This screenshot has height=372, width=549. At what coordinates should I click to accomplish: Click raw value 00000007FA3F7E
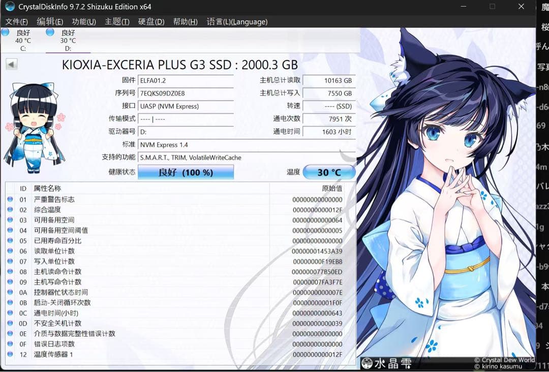[x=318, y=282]
